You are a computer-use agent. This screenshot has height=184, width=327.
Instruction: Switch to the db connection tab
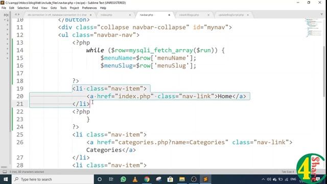[57, 15]
